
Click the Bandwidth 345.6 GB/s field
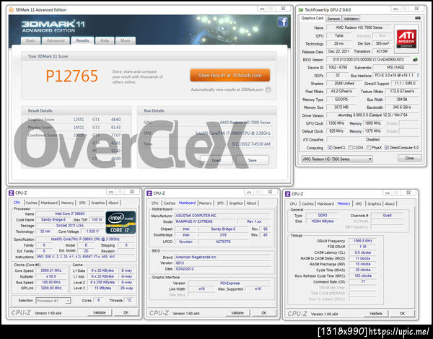402,107
